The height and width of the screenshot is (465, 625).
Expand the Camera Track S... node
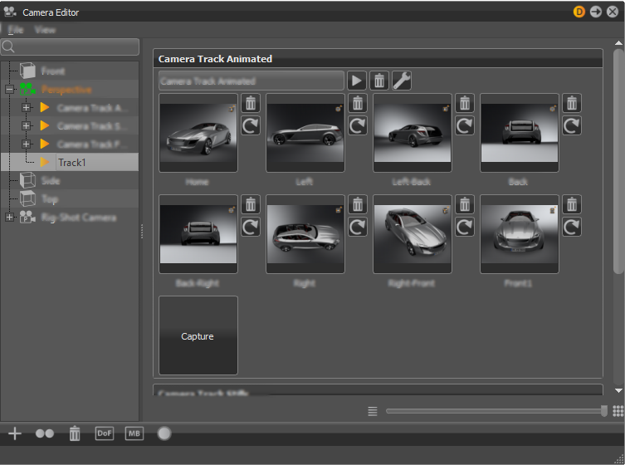[x=26, y=125]
